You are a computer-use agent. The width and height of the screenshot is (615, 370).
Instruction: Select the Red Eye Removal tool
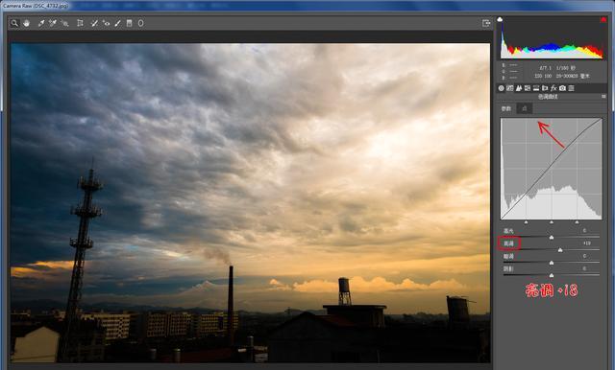click(x=106, y=23)
